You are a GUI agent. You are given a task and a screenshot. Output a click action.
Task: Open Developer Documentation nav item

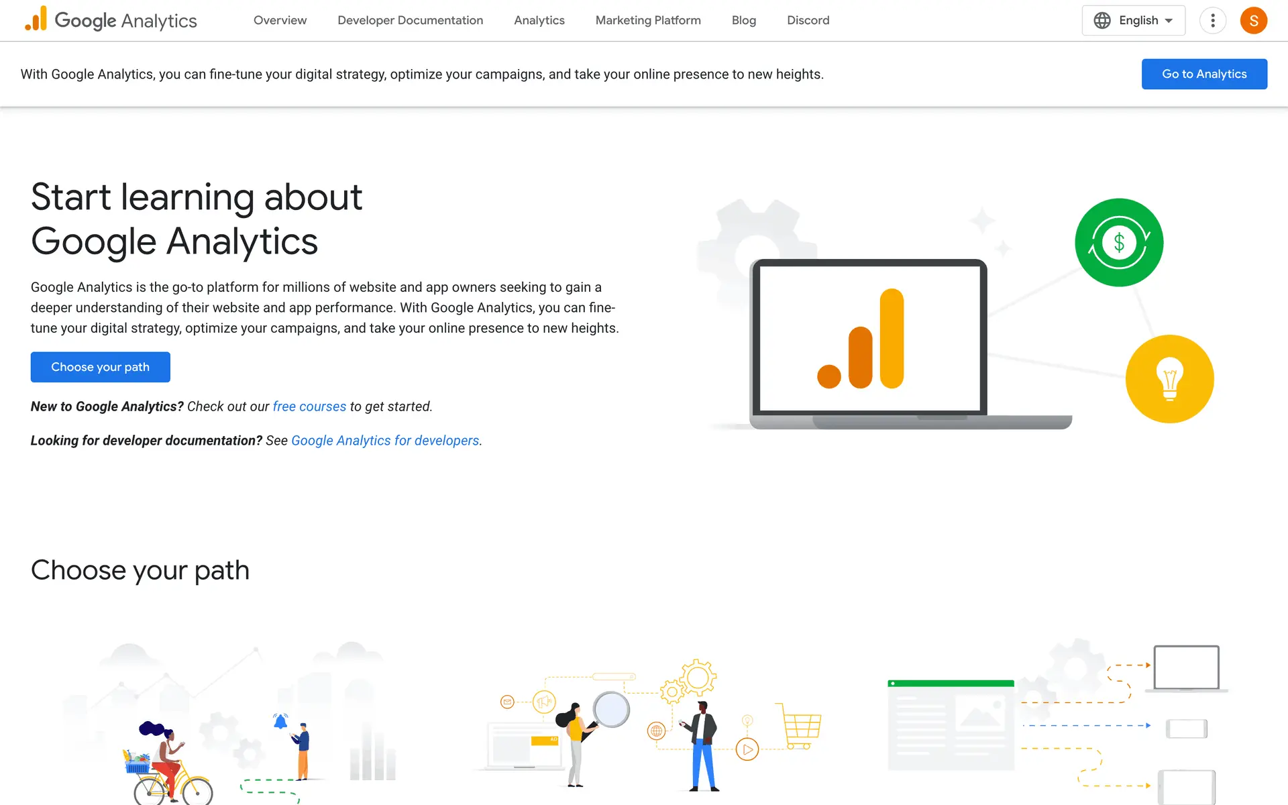[410, 20]
